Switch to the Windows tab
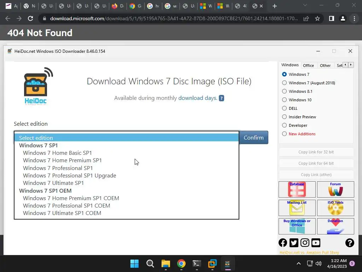362x272 pixels. click(290, 65)
